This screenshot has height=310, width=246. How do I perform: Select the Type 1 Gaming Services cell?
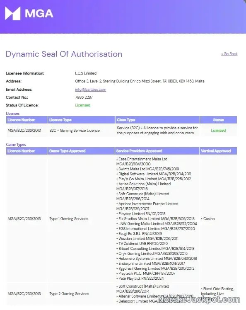point(69,219)
